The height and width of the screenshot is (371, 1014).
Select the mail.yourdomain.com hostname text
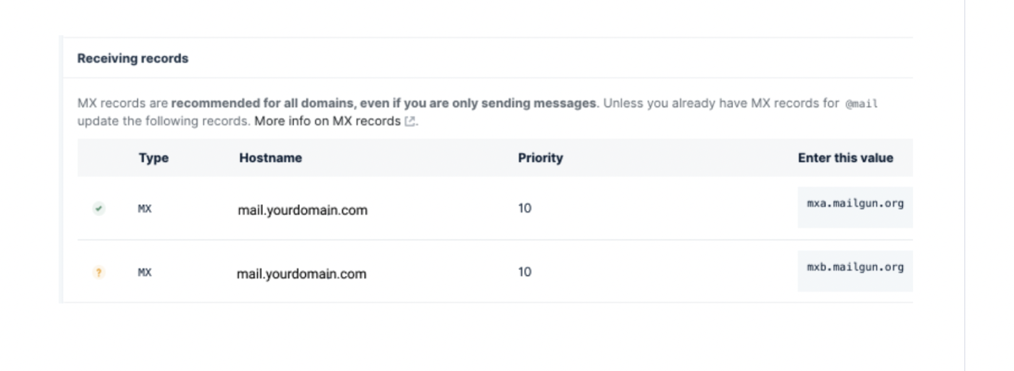pos(302,210)
